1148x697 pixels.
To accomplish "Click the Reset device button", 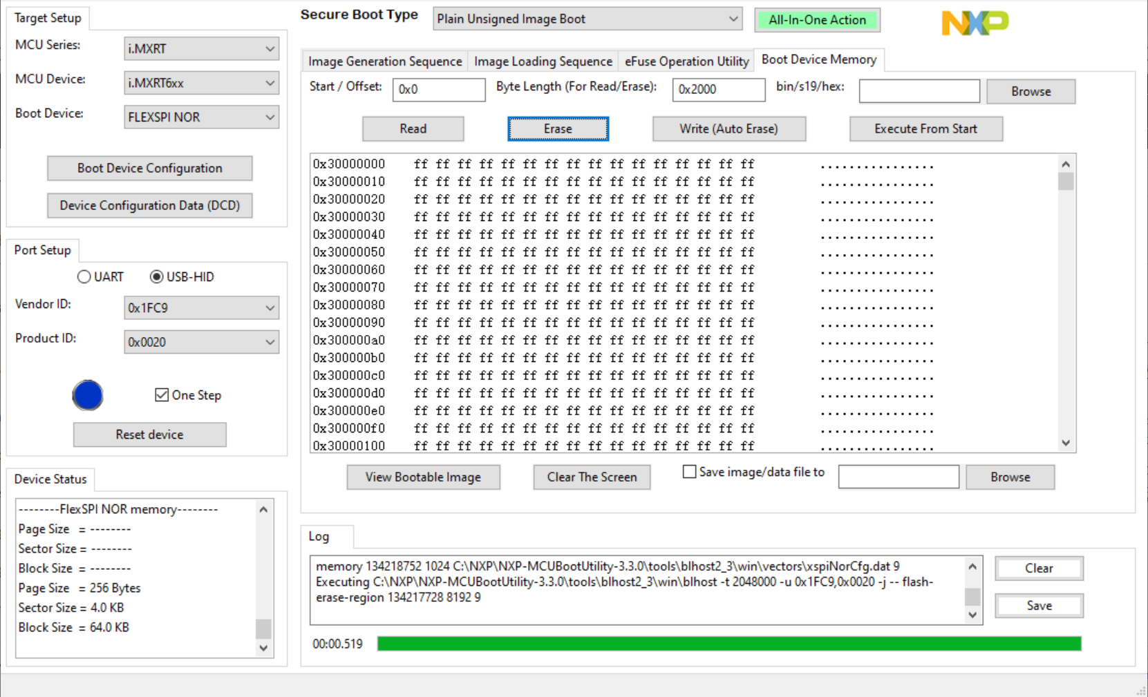I will [x=150, y=435].
